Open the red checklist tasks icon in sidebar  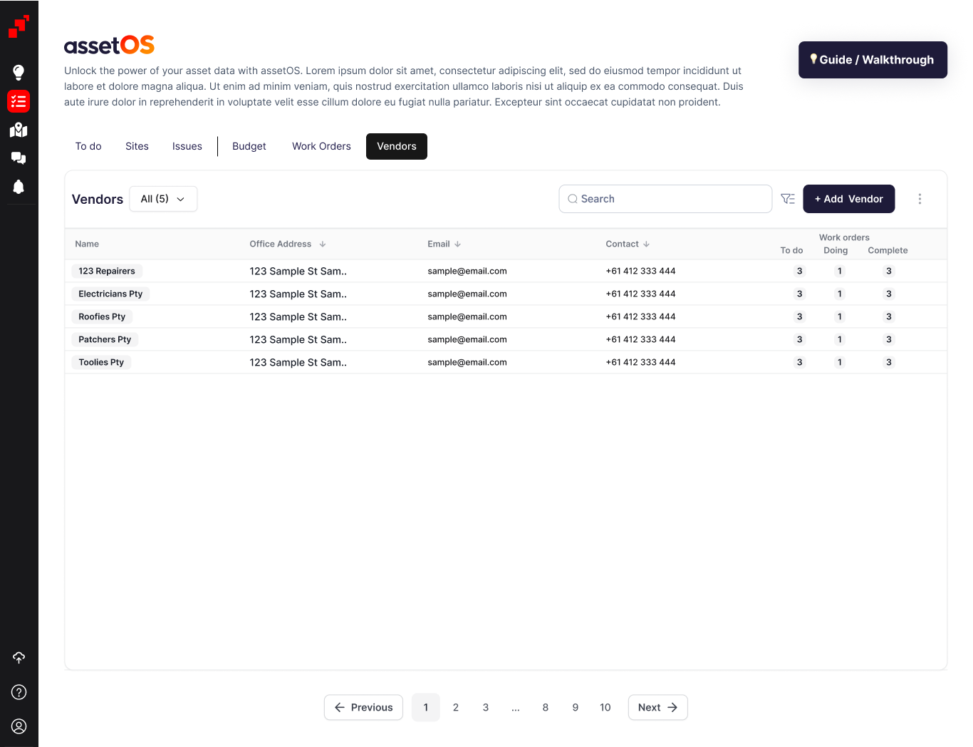[x=19, y=101]
